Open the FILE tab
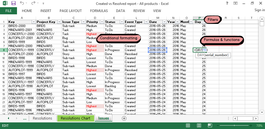The height and width of the screenshot is (129, 265). [8, 11]
